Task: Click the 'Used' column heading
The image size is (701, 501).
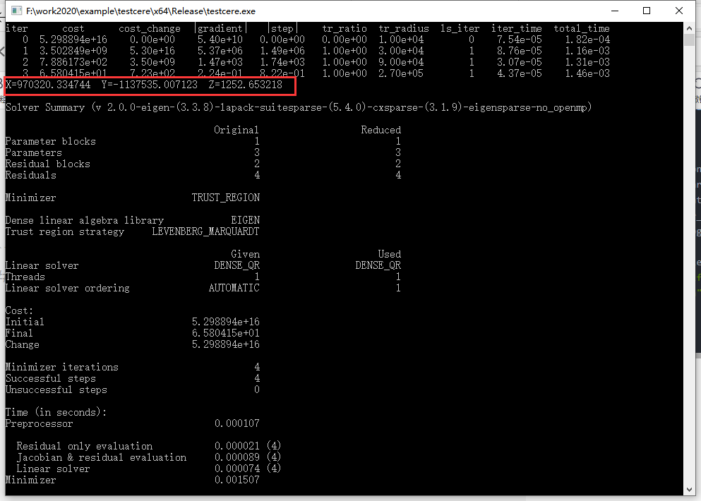Action: coord(390,254)
